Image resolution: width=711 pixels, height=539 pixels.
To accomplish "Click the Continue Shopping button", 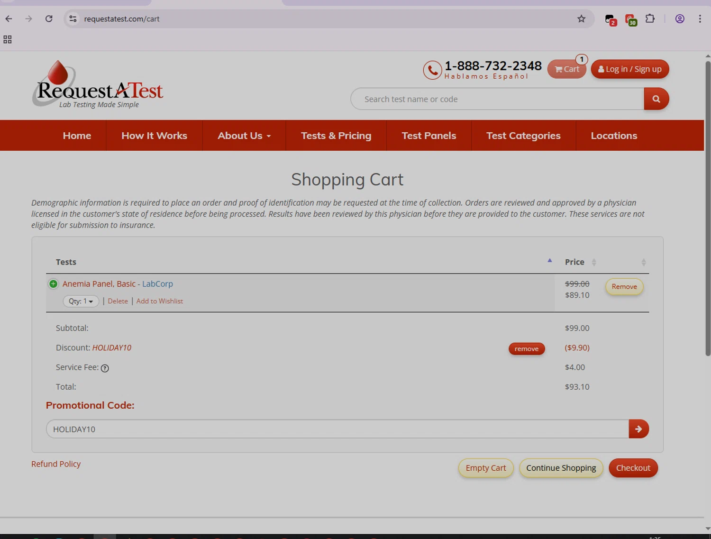I will 561,468.
